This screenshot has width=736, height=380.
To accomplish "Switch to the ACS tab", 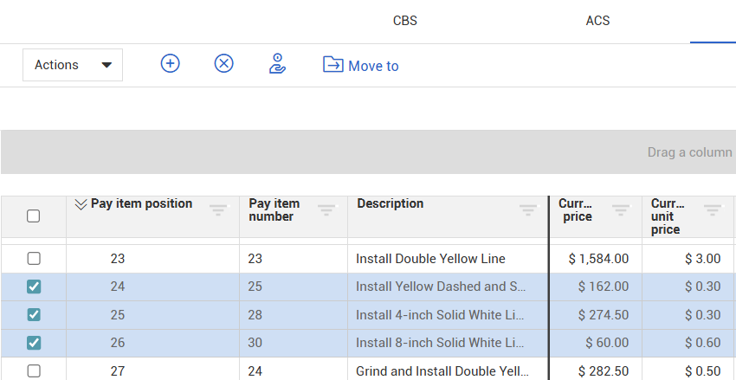I will (x=597, y=21).
